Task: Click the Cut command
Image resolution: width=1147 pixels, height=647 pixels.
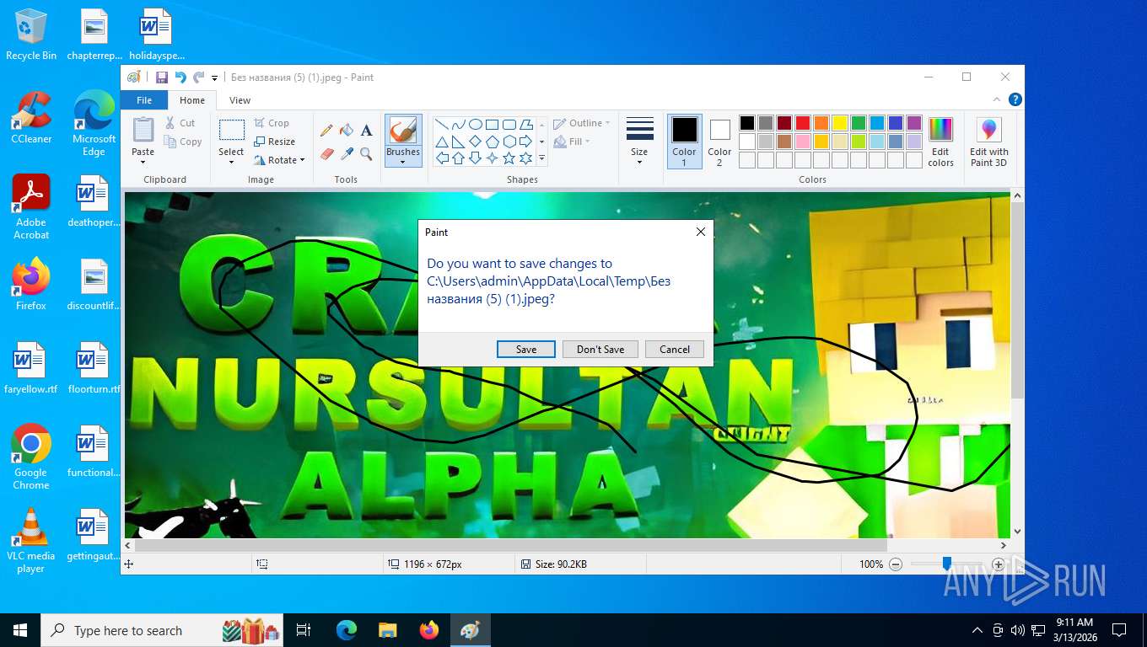Action: pos(180,123)
